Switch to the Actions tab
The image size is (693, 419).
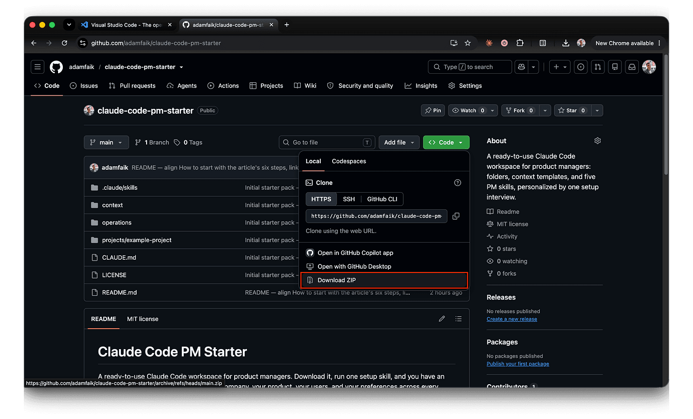click(223, 86)
